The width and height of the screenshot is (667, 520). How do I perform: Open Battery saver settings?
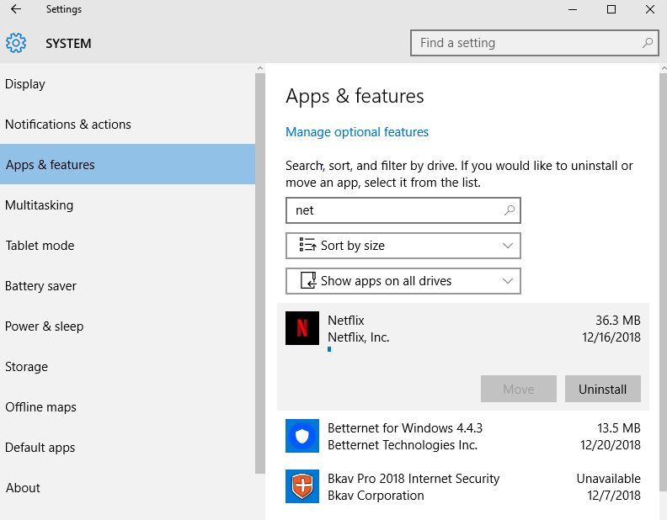point(128,285)
